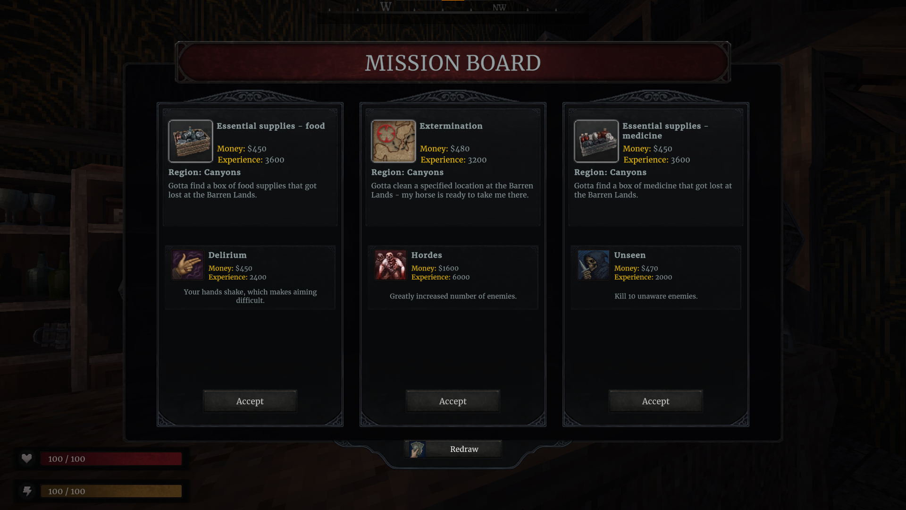Click the Mission Board title banner
Image resolution: width=906 pixels, height=510 pixels.
tap(453, 63)
